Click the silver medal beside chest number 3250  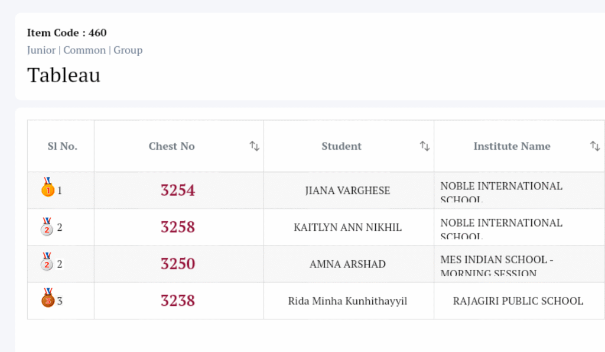point(47,263)
